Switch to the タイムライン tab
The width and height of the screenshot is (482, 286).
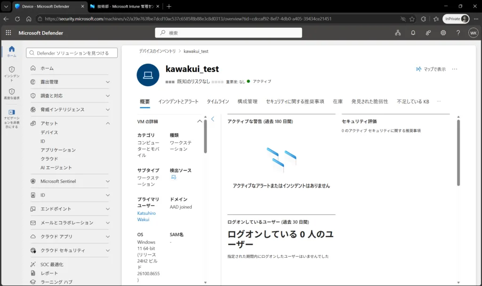[217, 102]
